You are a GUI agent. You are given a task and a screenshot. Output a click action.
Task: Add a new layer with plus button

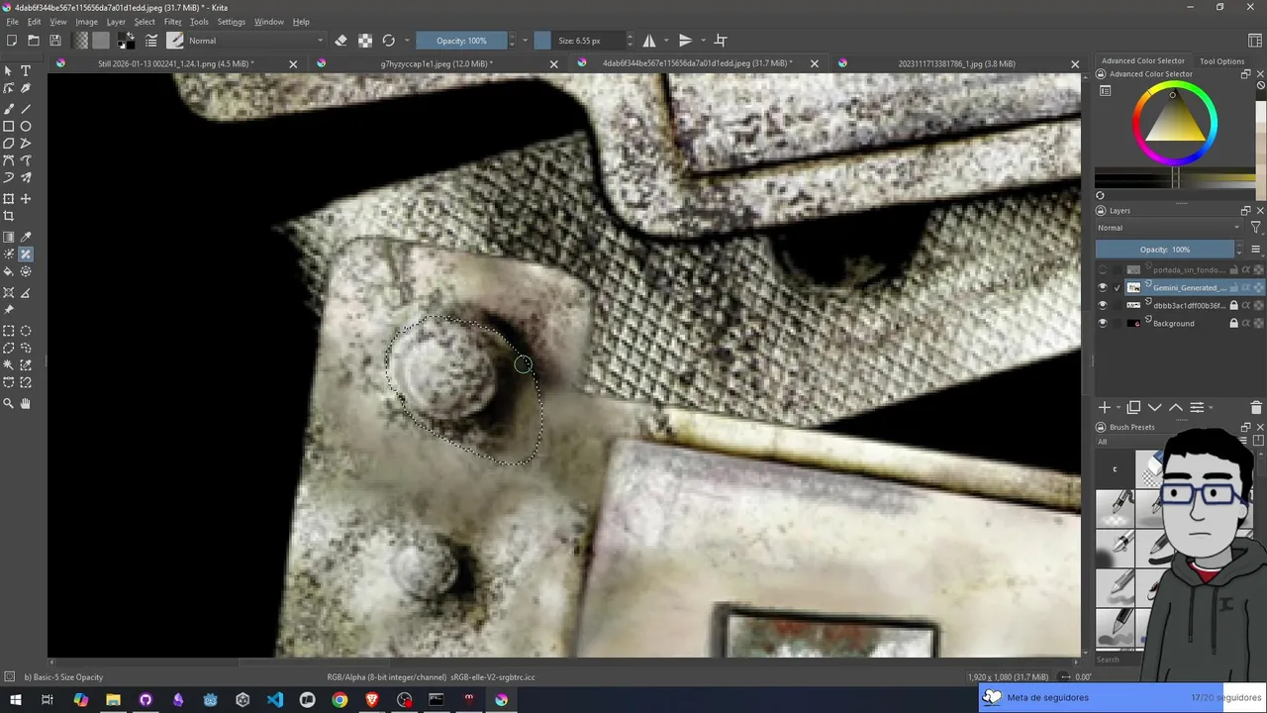pos(1105,408)
